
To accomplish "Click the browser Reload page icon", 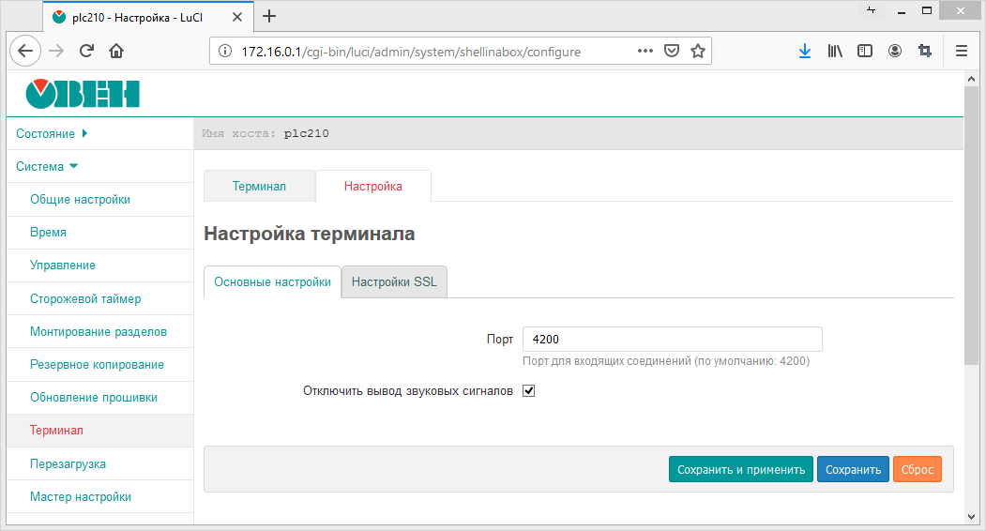I will point(86,52).
